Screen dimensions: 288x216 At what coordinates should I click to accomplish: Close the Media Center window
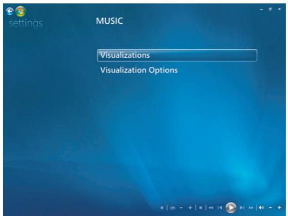click(280, 9)
